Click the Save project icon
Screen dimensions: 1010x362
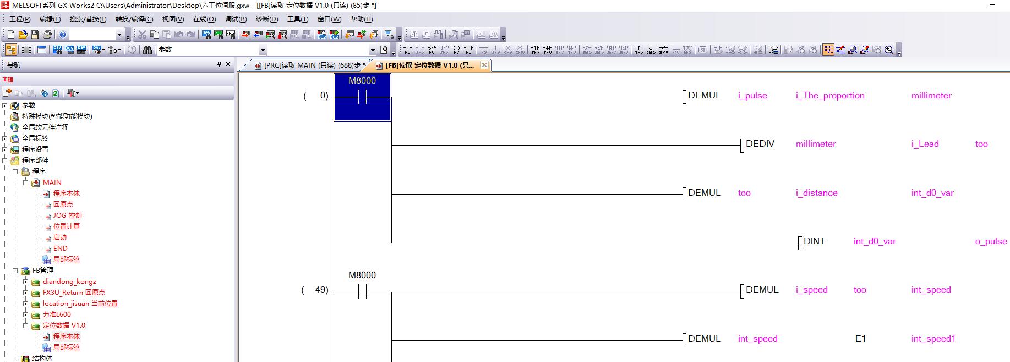pyautogui.click(x=35, y=35)
